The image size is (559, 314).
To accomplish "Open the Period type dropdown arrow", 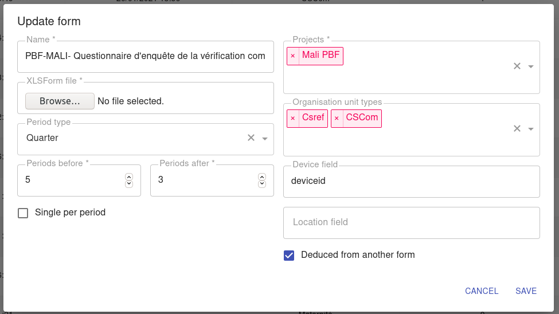I will point(265,138).
